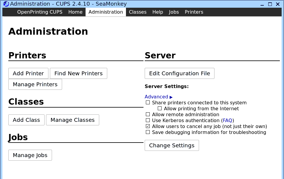Expand the Advanced server settings
This screenshot has width=284, height=179.
pyautogui.click(x=158, y=97)
